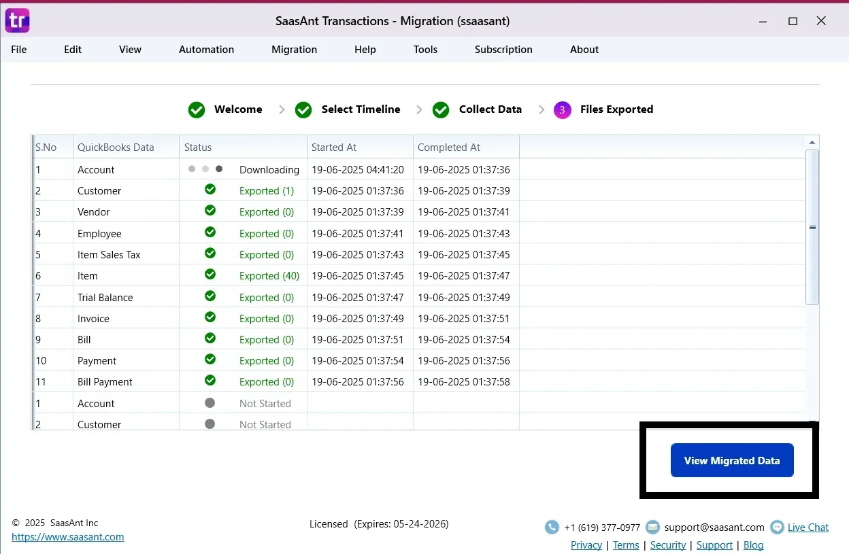Click the "Exported (40)" status text
Image resolution: width=849 pixels, height=554 pixels.
click(x=269, y=276)
